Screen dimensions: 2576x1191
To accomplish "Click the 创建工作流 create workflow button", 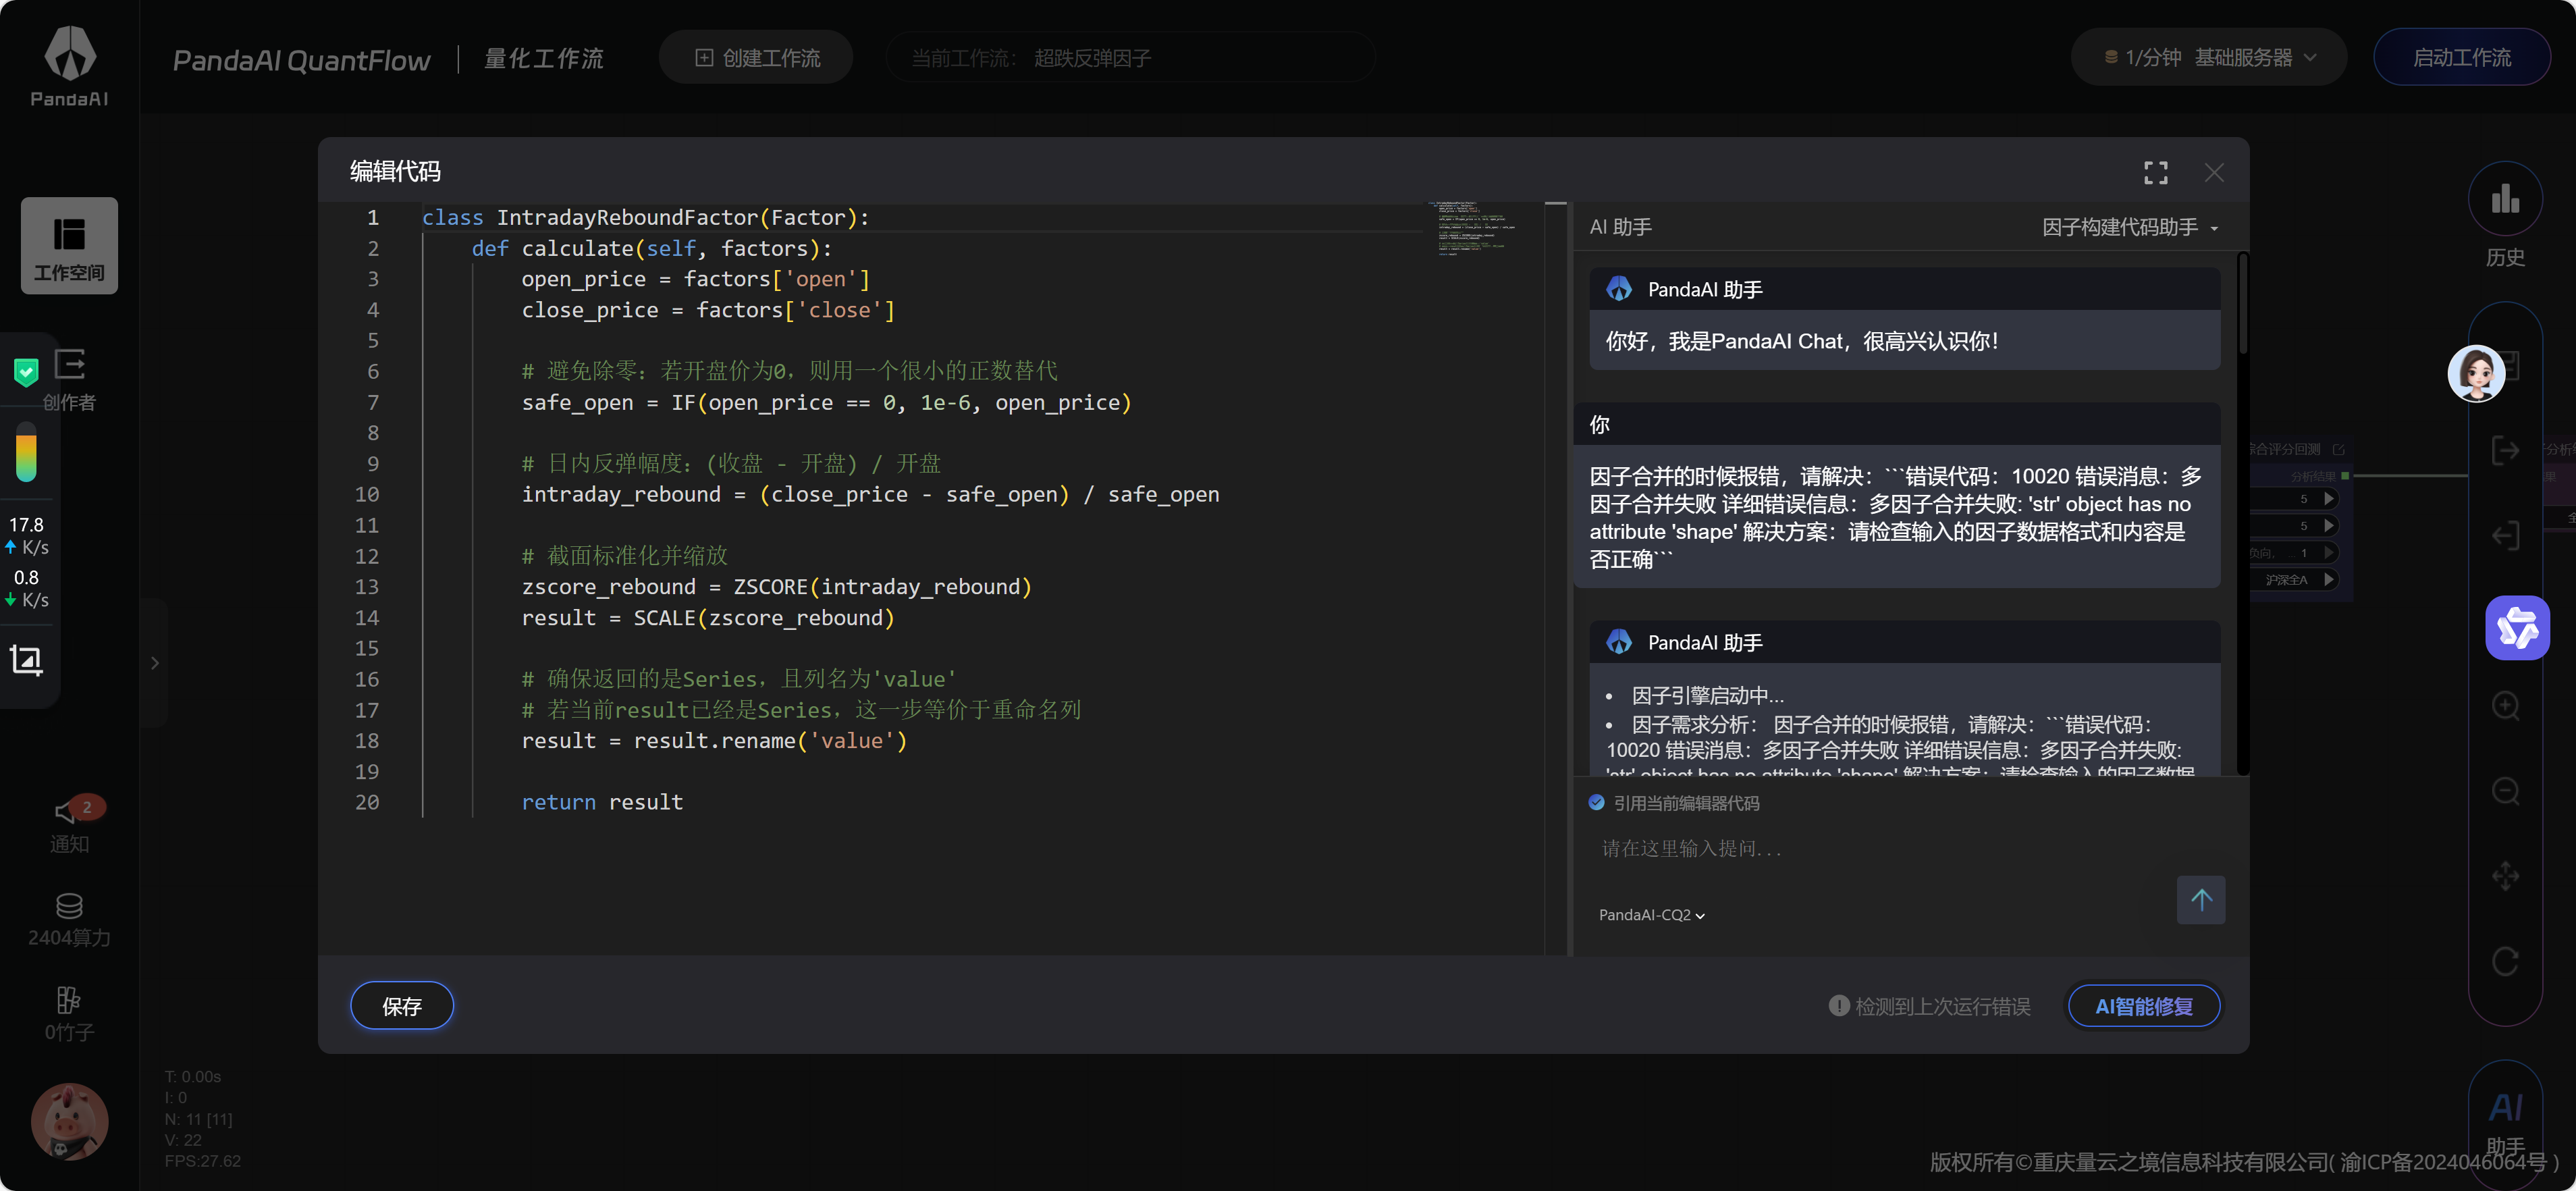I will click(x=757, y=58).
